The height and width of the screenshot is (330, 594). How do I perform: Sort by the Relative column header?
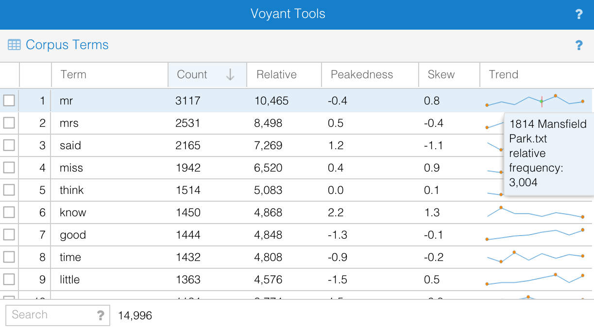click(276, 75)
